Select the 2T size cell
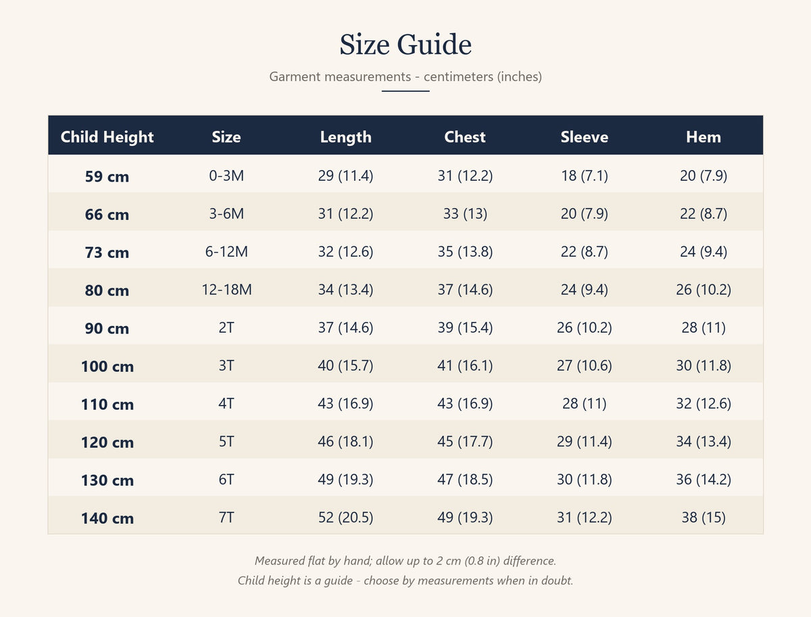The height and width of the screenshot is (617, 811). click(x=226, y=327)
